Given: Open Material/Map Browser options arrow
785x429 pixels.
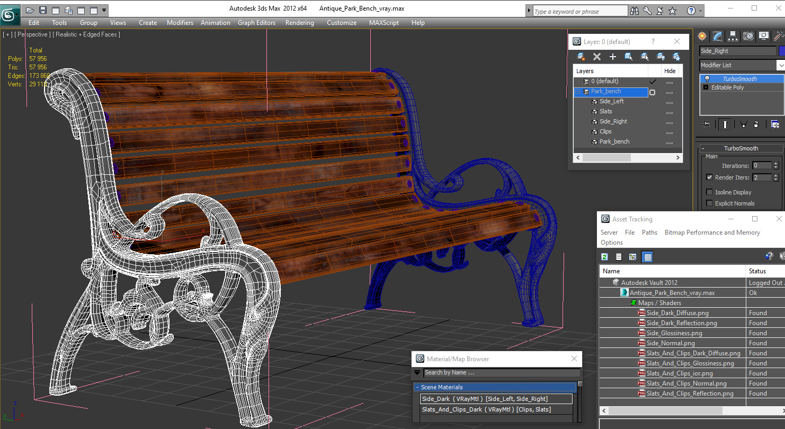Looking at the screenshot, I should (417, 372).
